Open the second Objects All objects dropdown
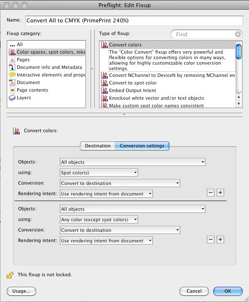This screenshot has width=249, height=302. [x=133, y=209]
